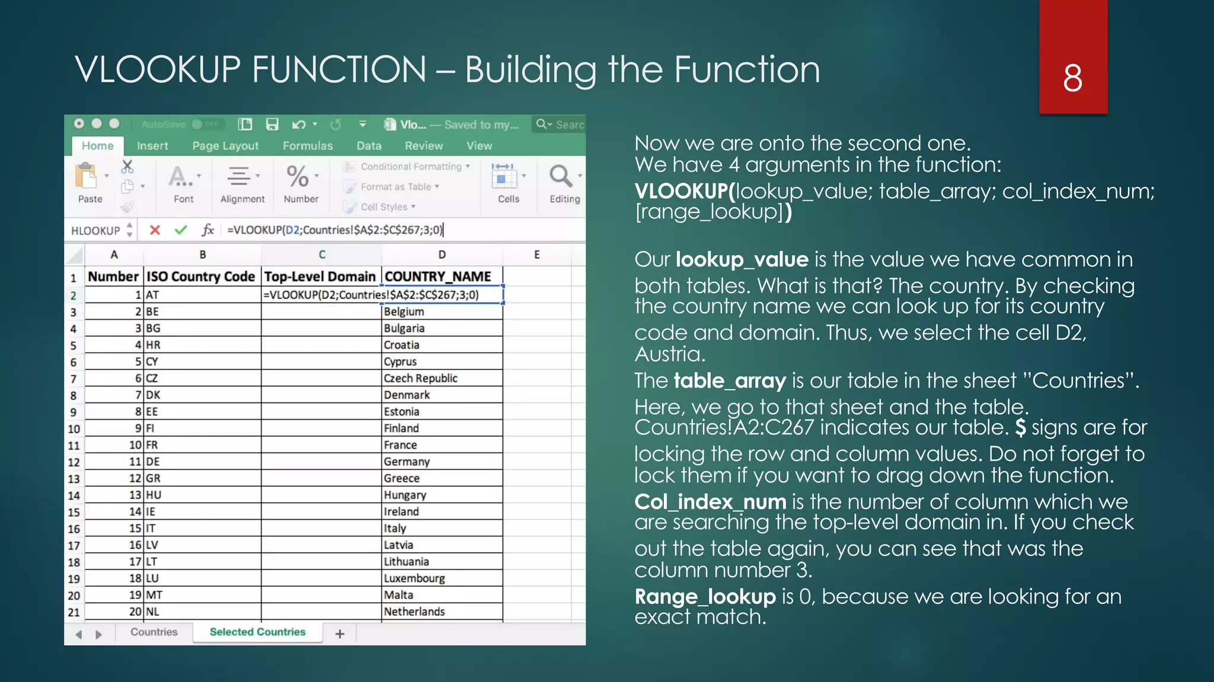Click the Paste clipboard icon

[86, 176]
